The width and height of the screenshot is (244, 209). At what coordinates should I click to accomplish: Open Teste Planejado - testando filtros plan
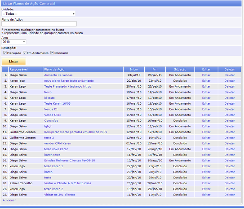point(67,86)
